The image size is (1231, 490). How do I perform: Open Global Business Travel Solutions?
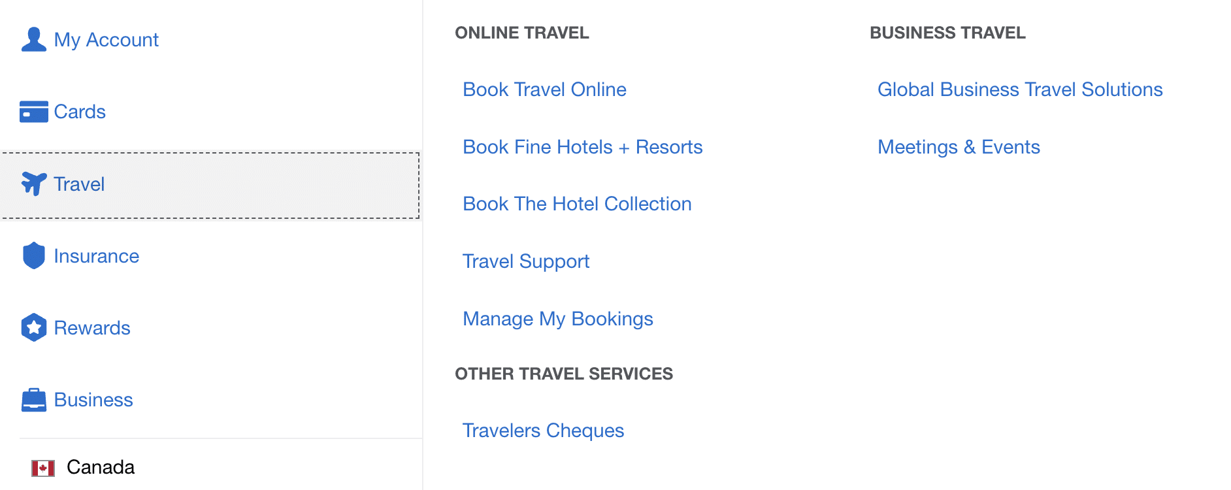(x=1019, y=90)
